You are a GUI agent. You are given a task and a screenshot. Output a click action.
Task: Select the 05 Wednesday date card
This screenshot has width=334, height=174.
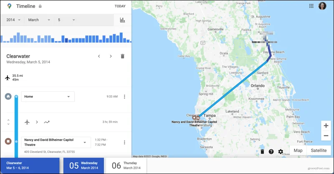coord(84,166)
